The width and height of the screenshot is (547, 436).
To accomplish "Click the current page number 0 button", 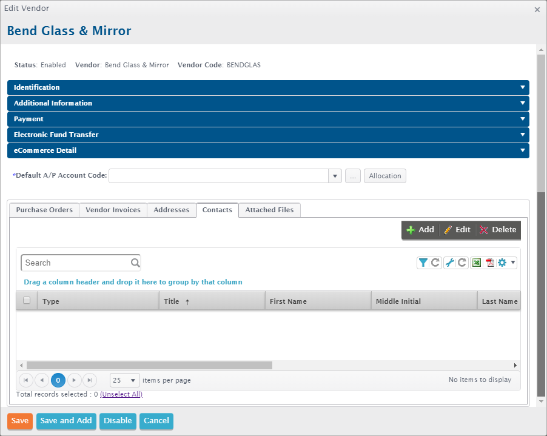I will pyautogui.click(x=58, y=380).
